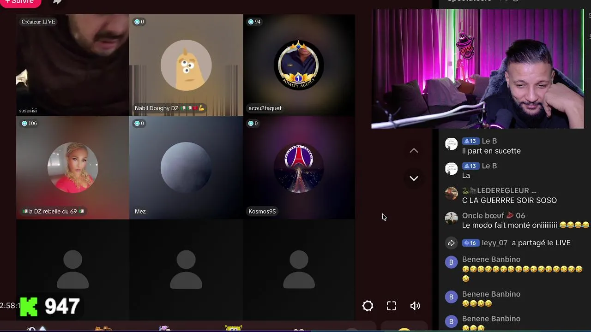Mute the stream with the speaker icon
This screenshot has width=591, height=332.
tap(415, 306)
